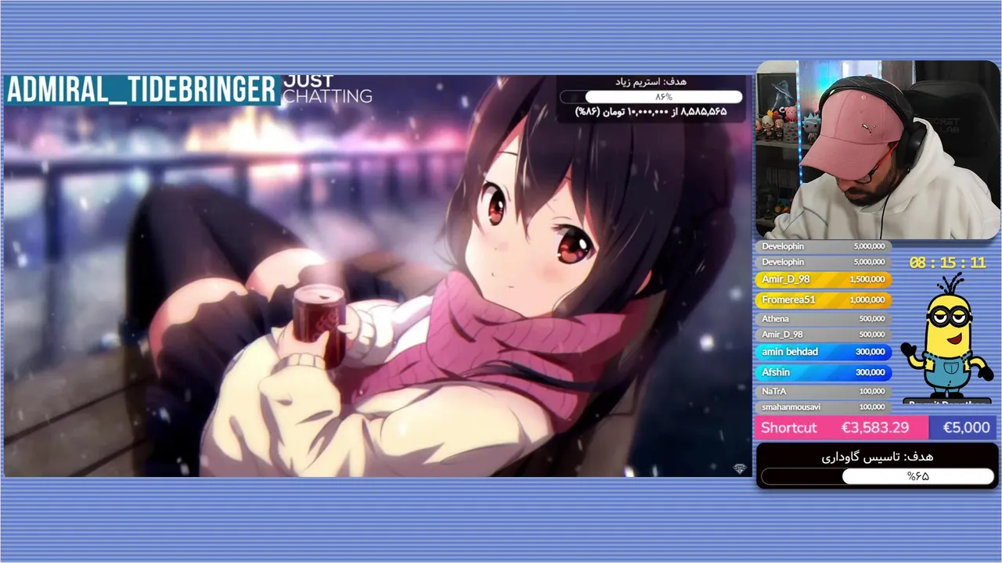Click the pink Shortcut label
1002x563 pixels.
pos(788,428)
